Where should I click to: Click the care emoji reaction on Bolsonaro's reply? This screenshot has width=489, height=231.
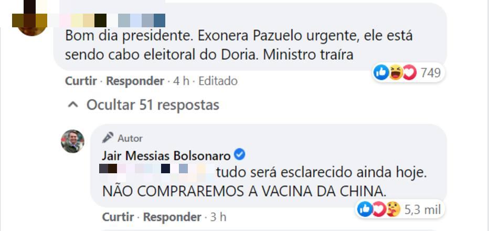[394, 209]
